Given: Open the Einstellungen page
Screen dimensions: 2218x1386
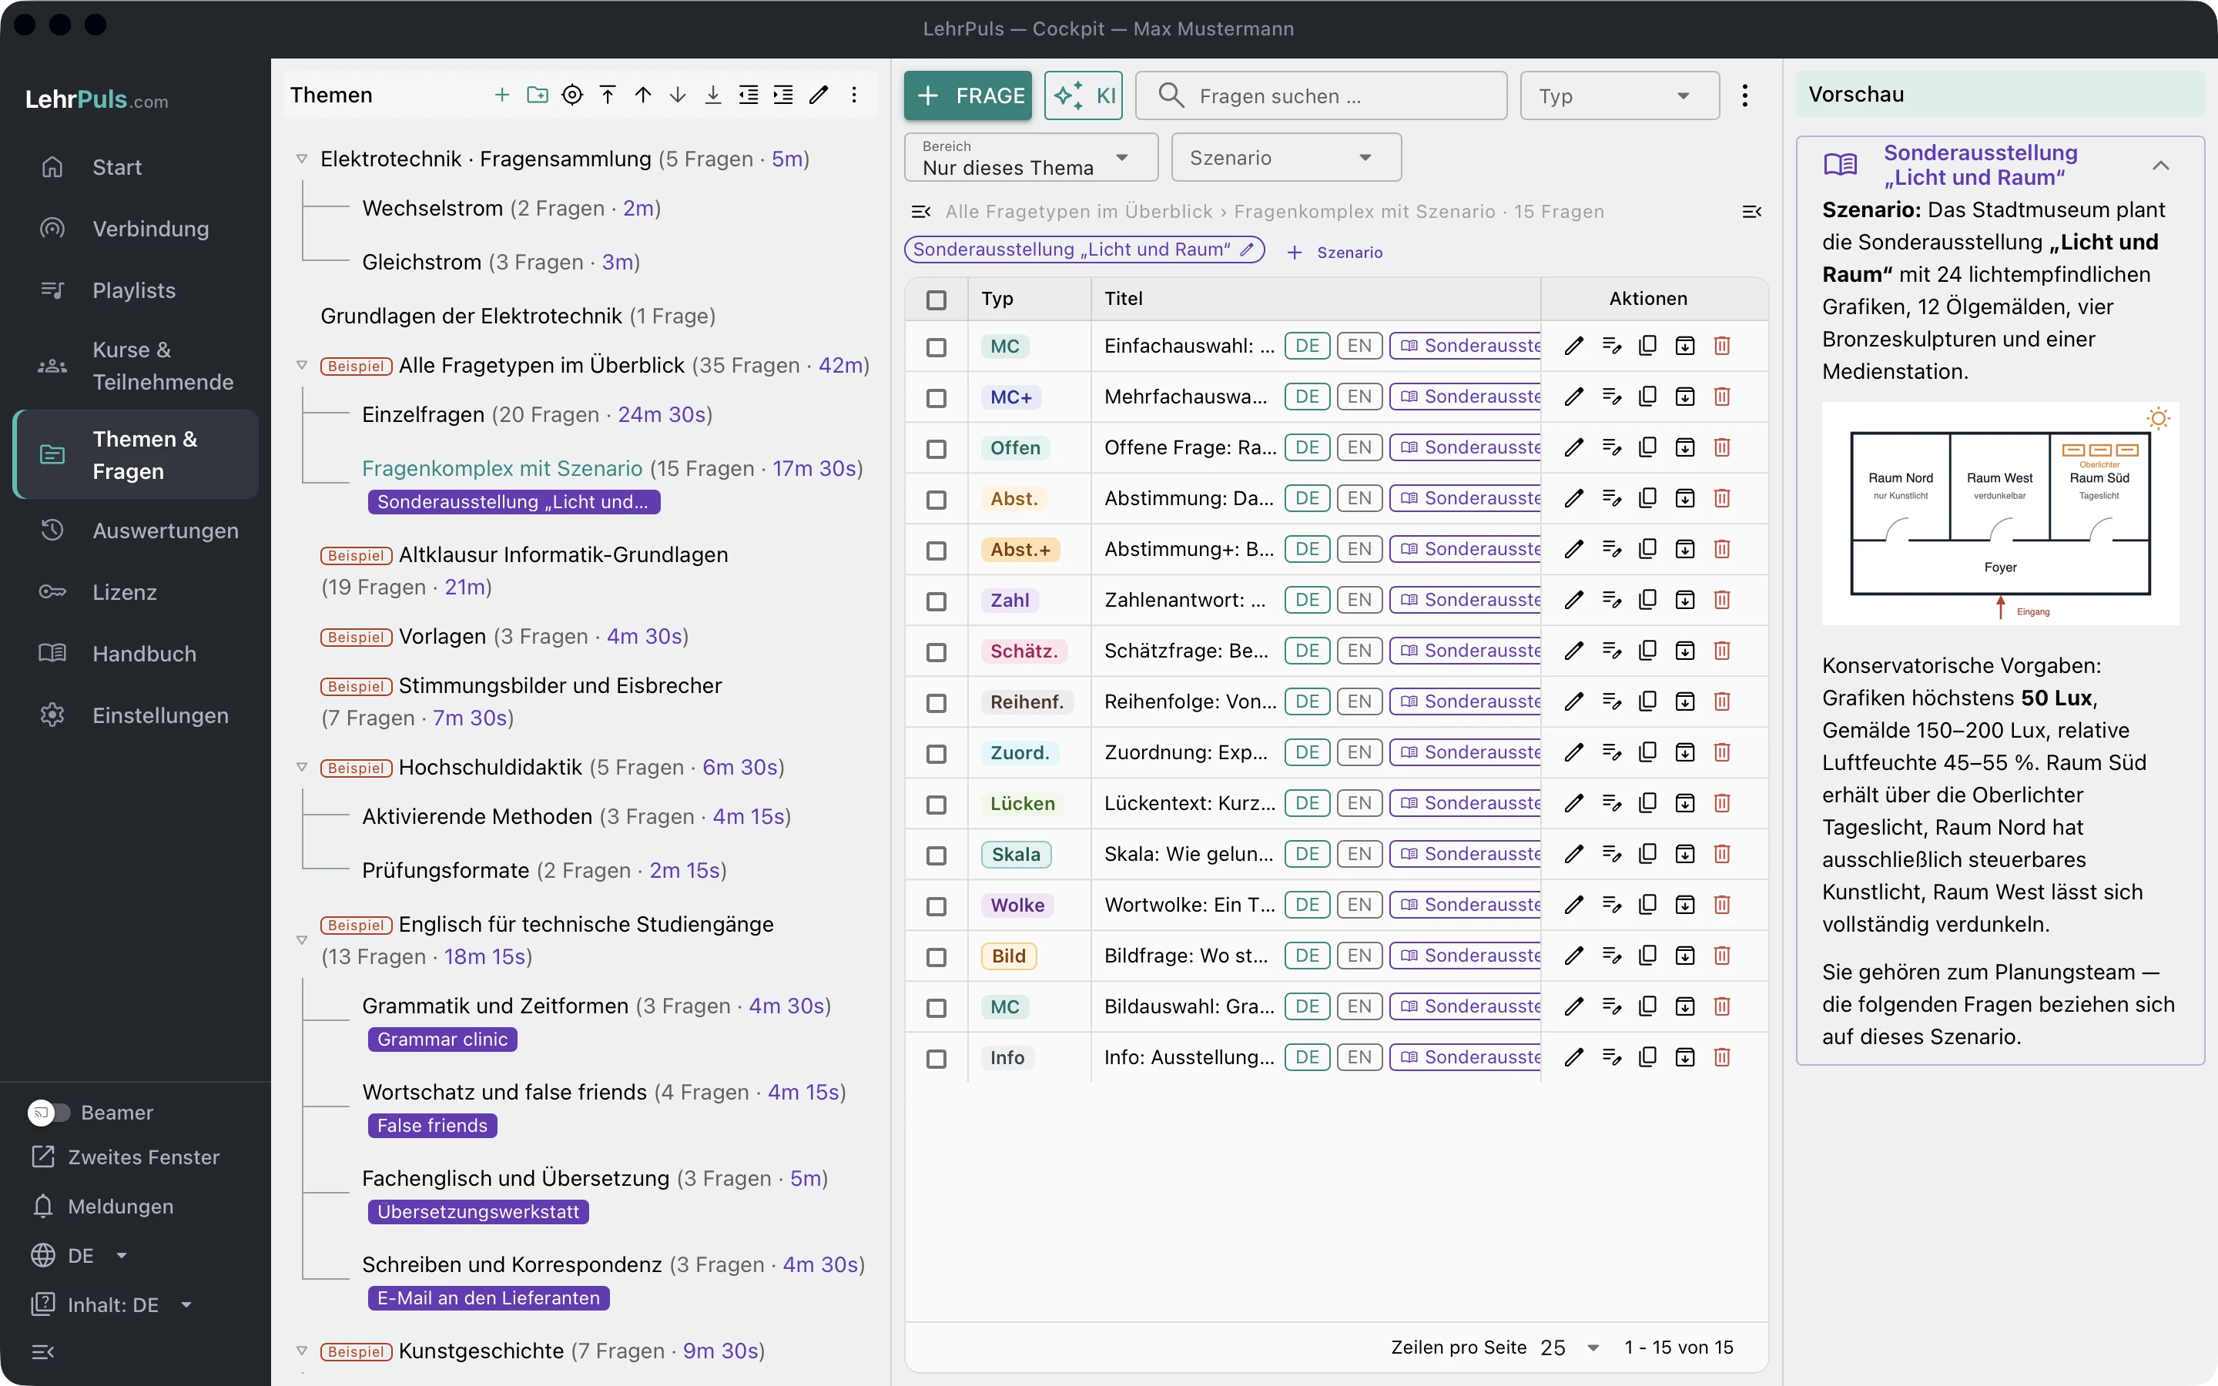Looking at the screenshot, I should (136, 716).
